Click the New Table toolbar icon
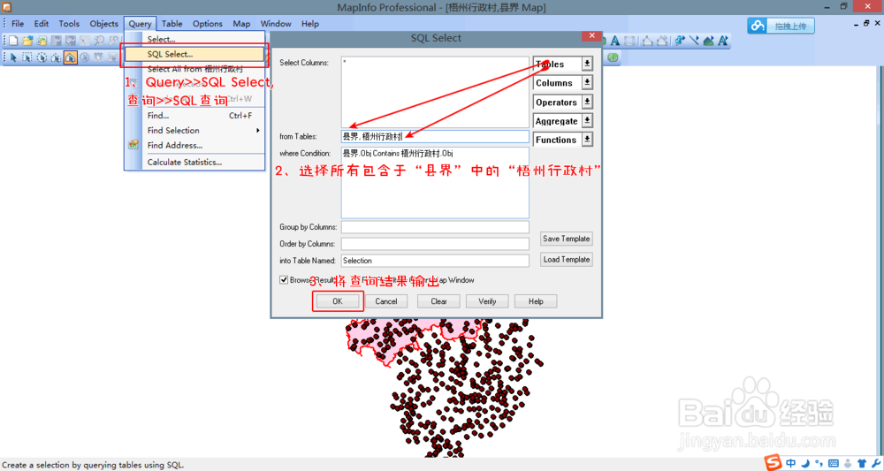This screenshot has height=471, width=884. click(x=13, y=41)
